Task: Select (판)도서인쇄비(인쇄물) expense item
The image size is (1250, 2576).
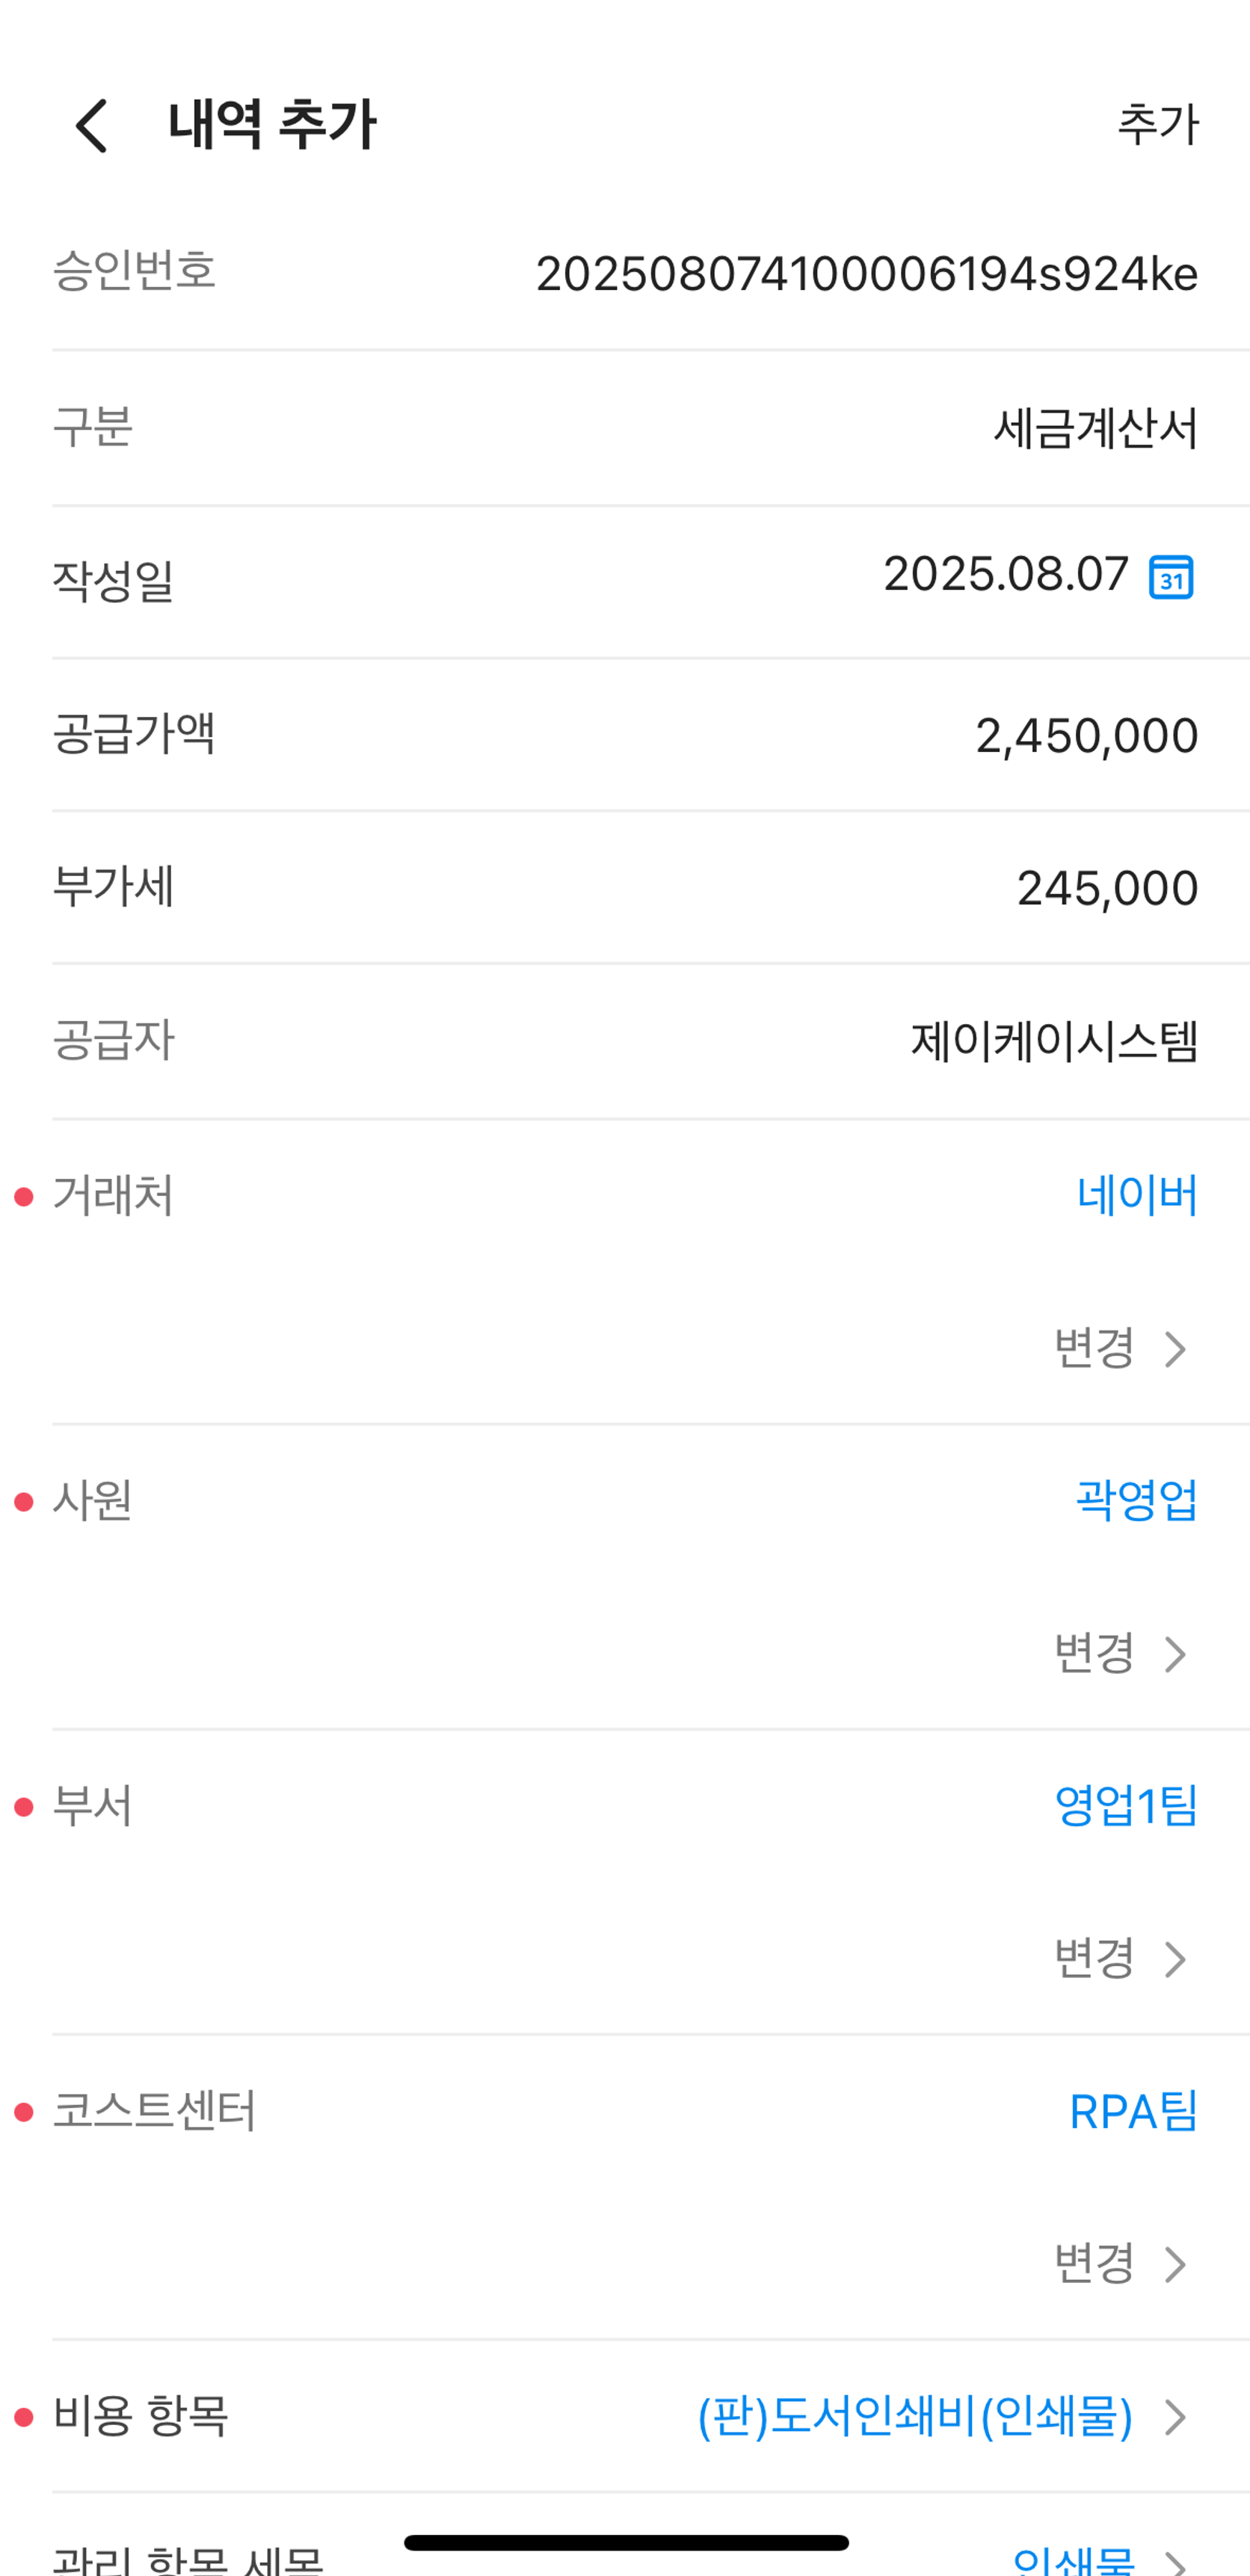Action: 914,2417
